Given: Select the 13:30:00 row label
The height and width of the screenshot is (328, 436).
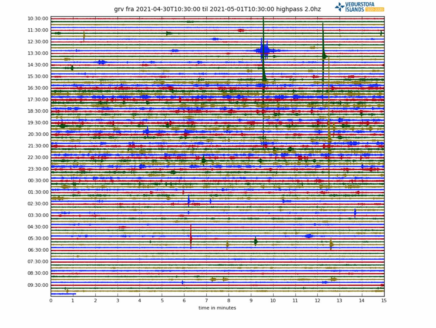Looking at the screenshot, I should (x=38, y=53).
